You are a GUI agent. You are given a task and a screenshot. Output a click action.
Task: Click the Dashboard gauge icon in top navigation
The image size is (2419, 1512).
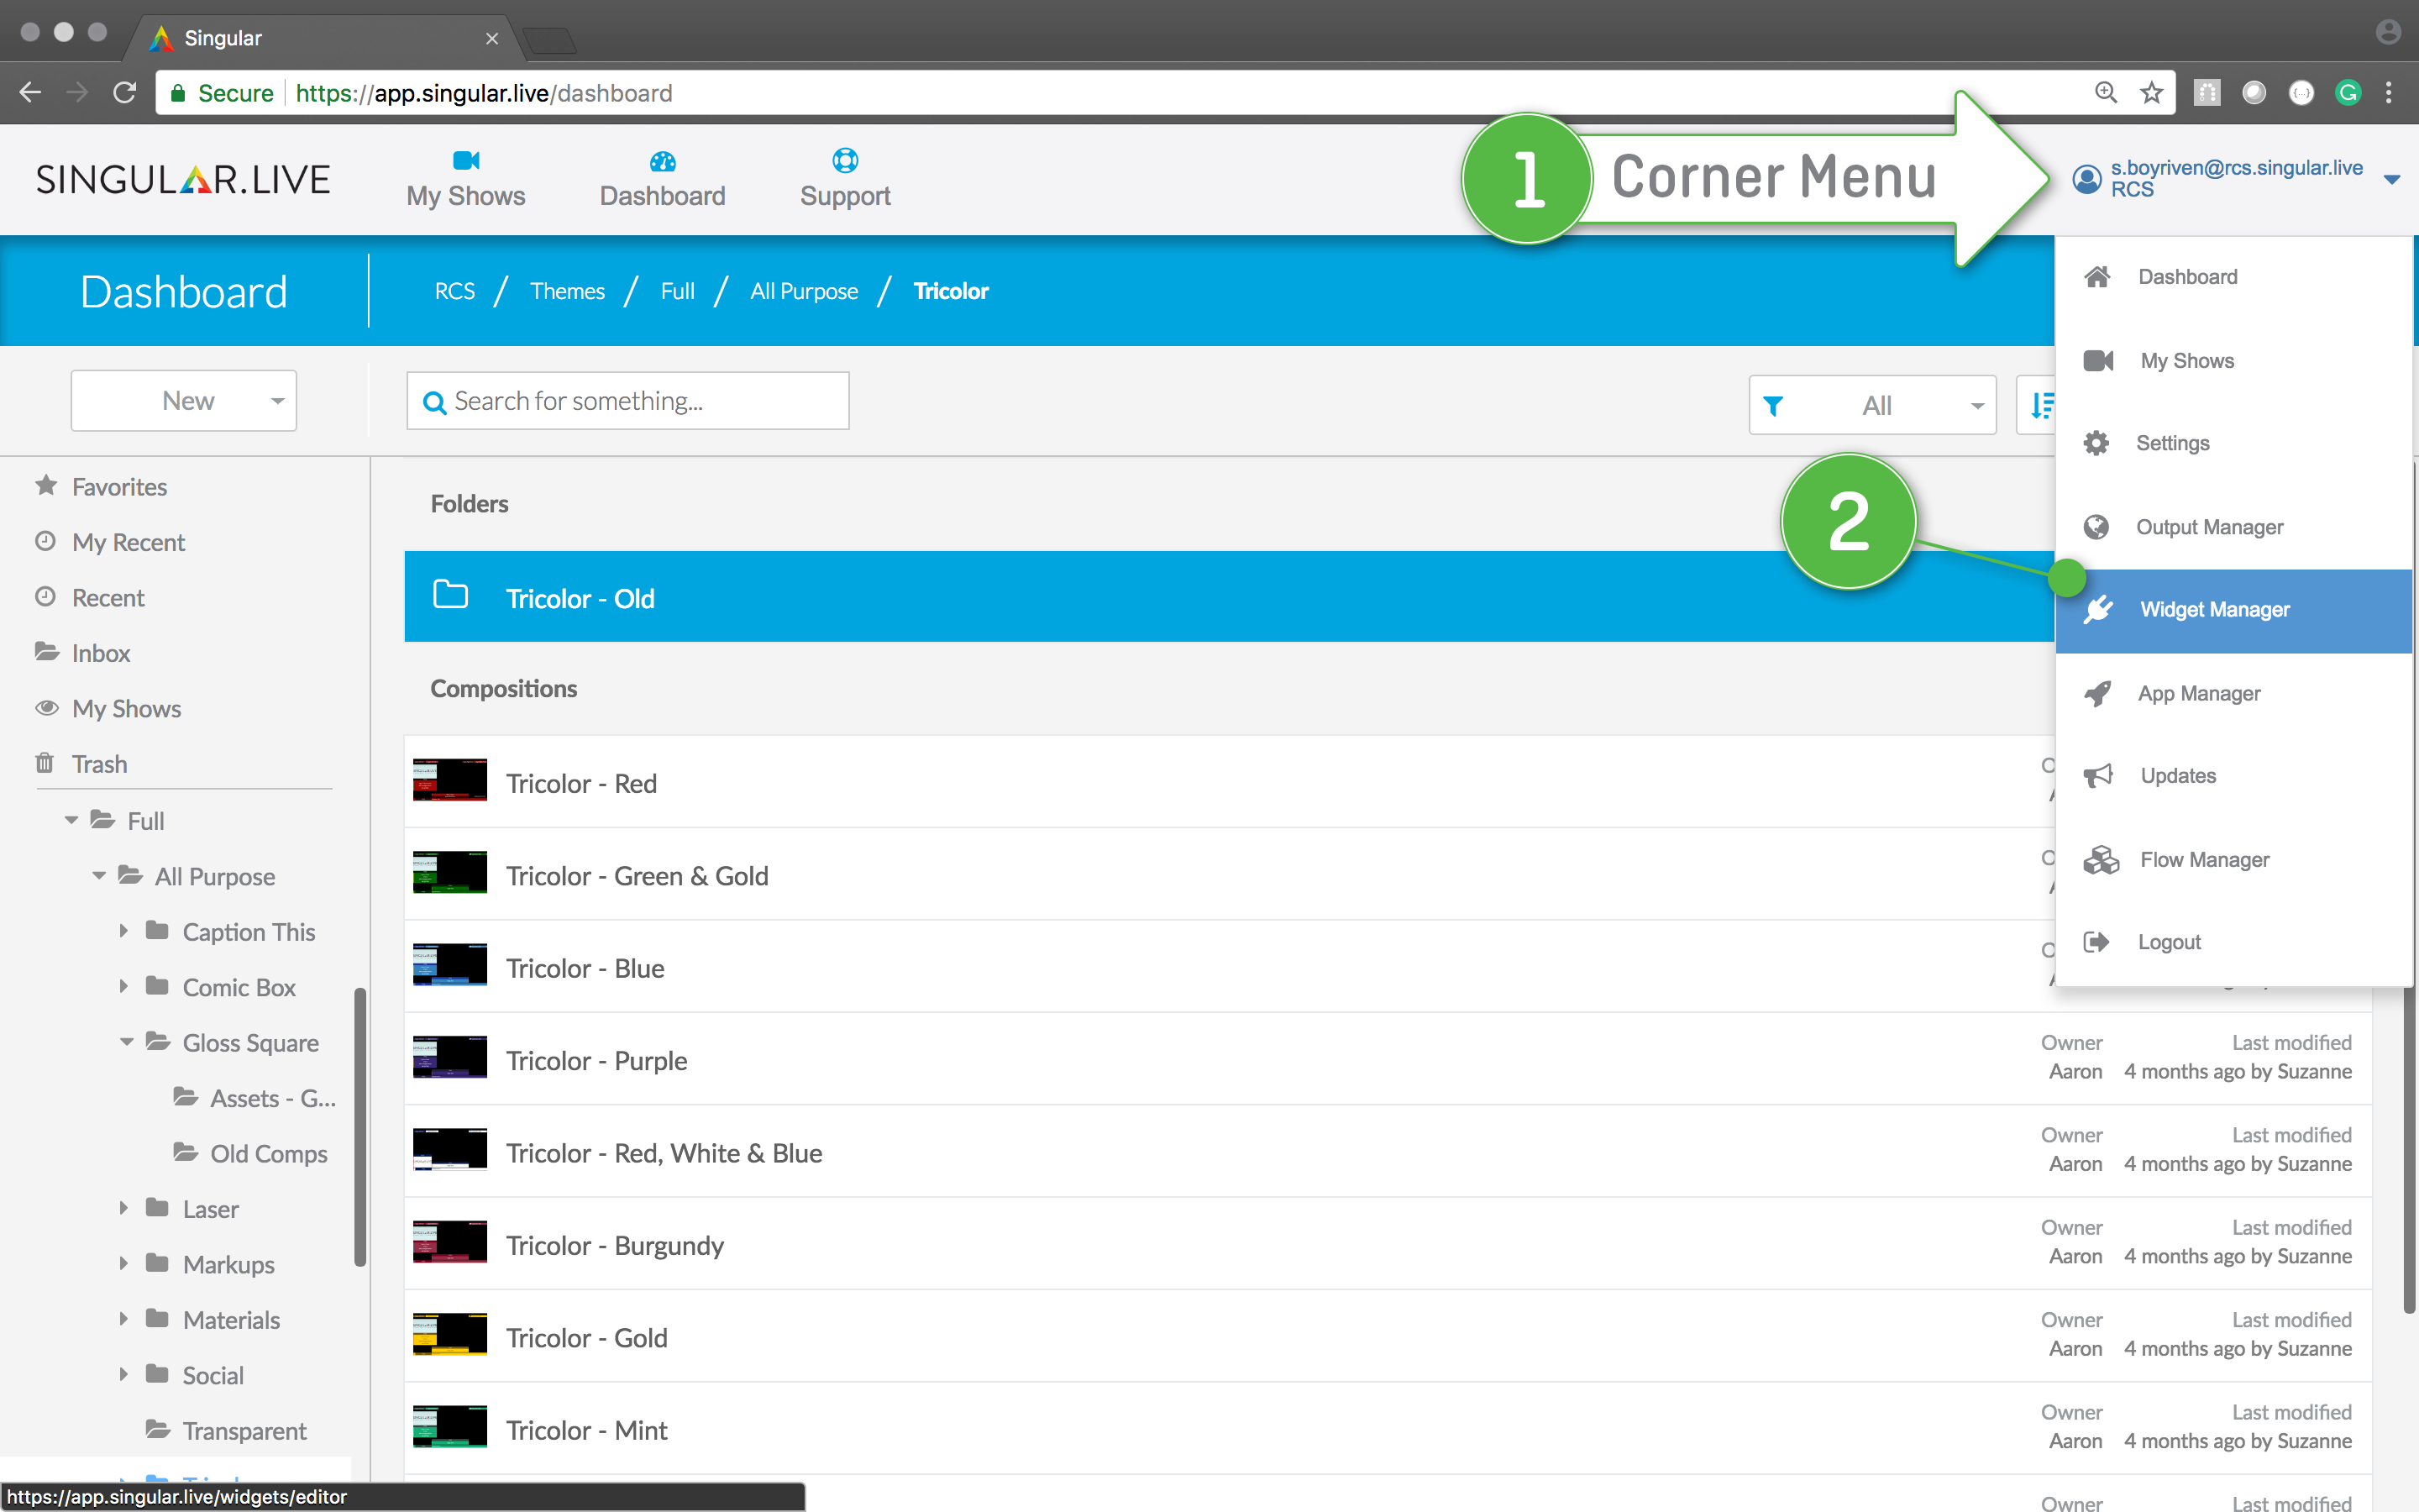663,161
